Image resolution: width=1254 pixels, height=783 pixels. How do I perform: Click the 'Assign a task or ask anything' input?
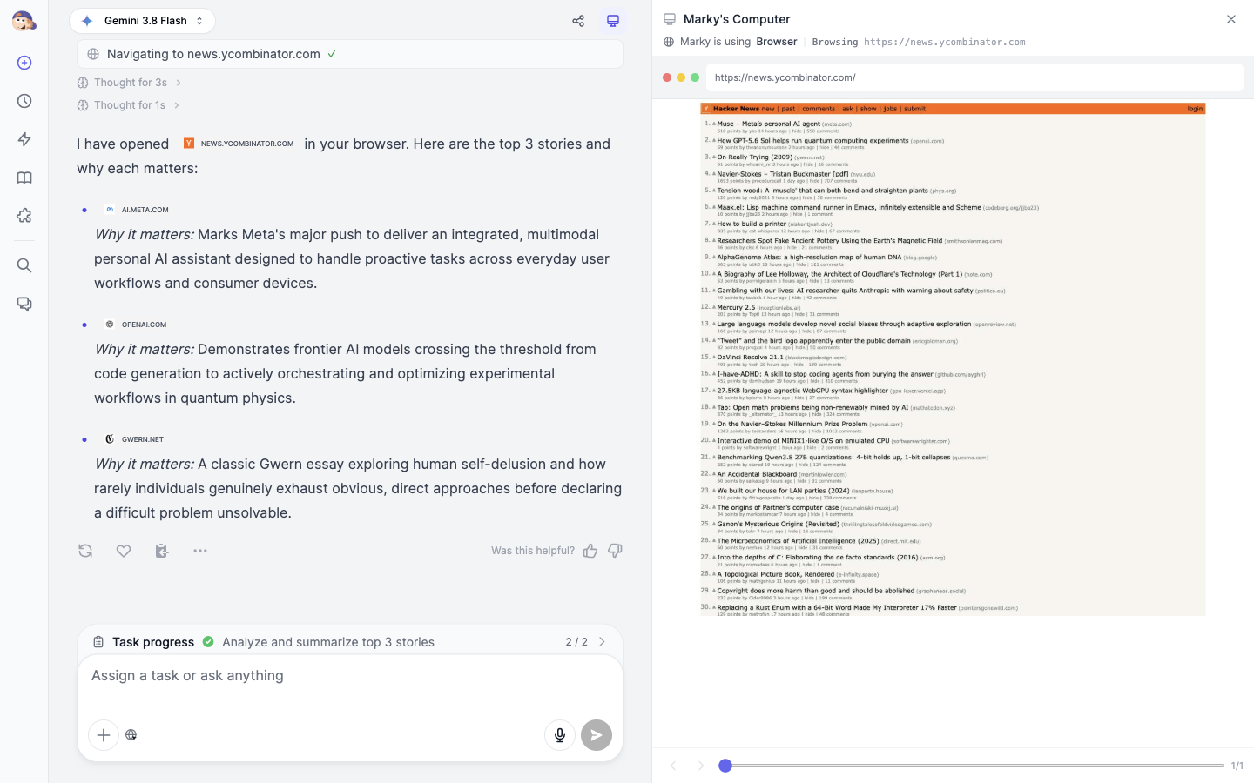(350, 676)
